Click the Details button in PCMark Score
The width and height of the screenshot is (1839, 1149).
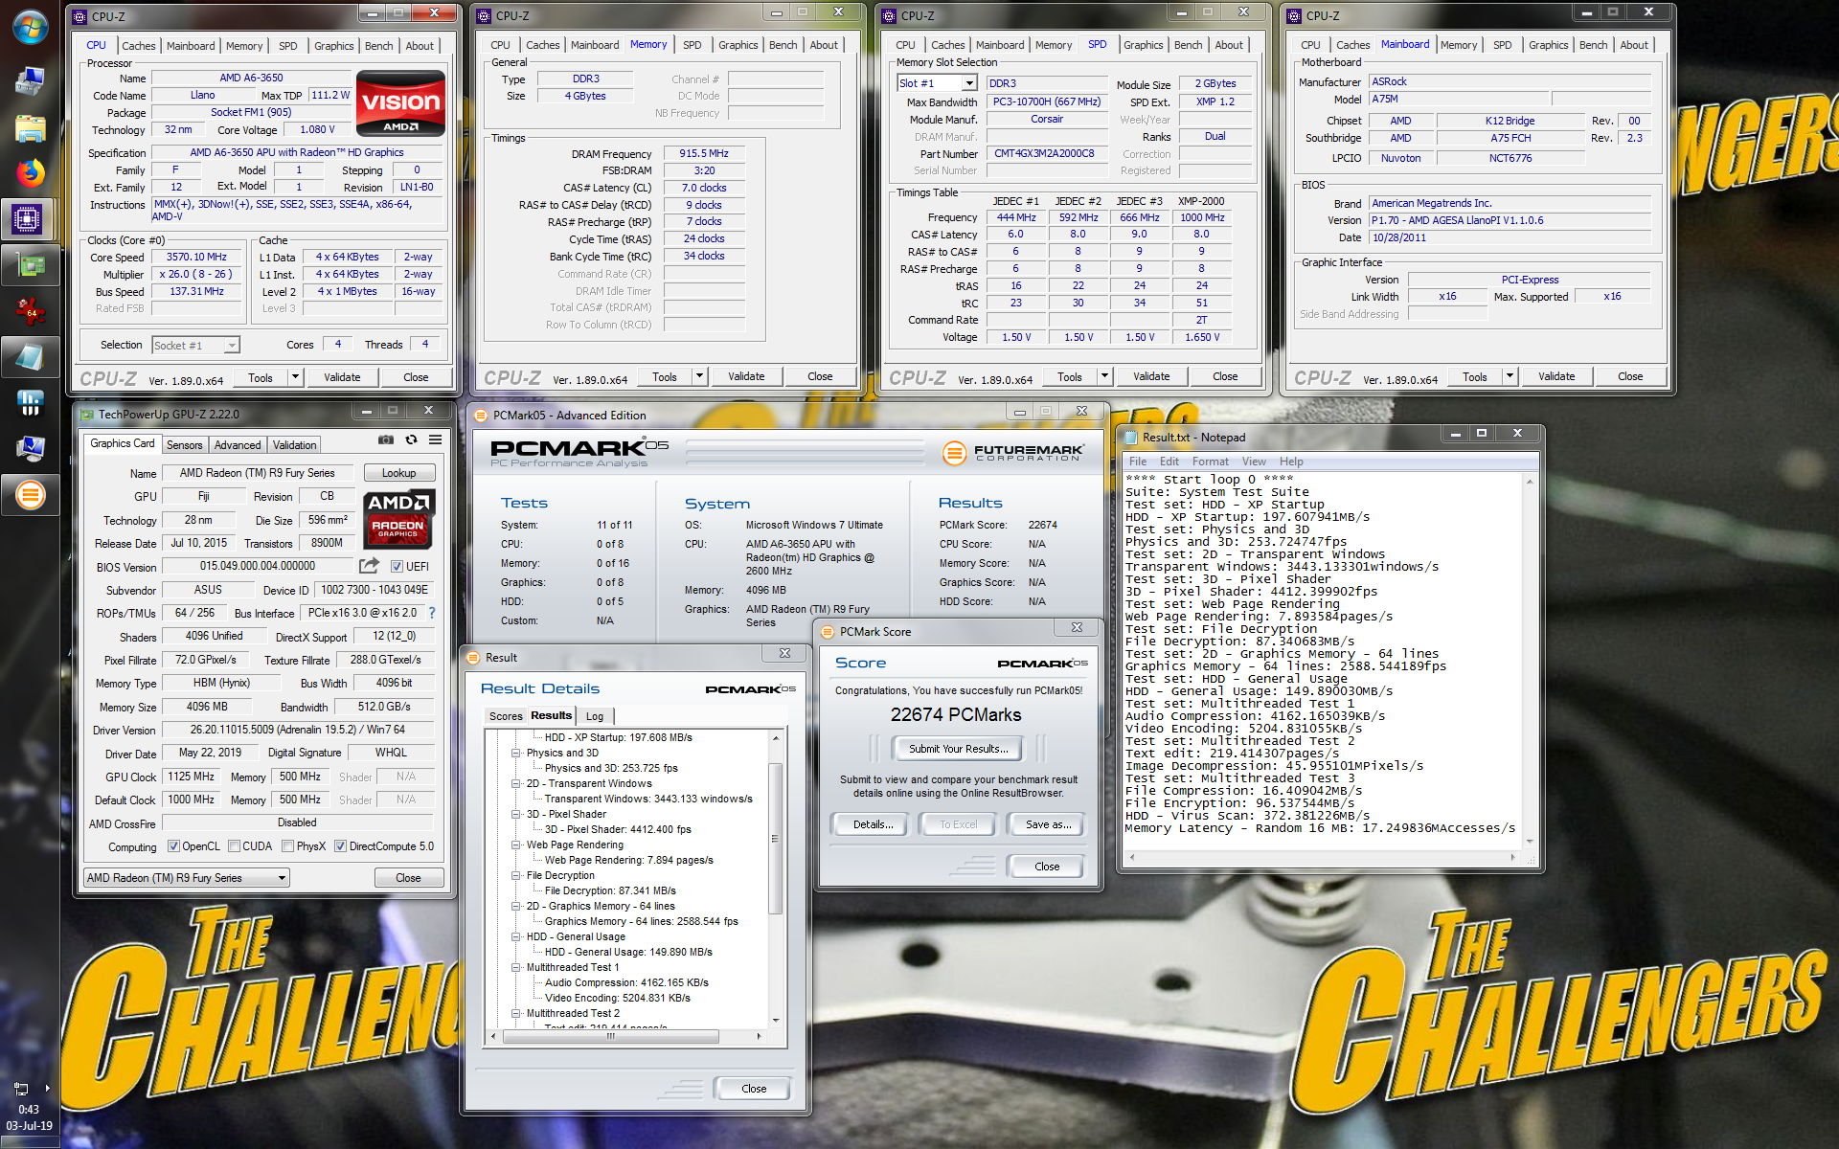[x=873, y=824]
